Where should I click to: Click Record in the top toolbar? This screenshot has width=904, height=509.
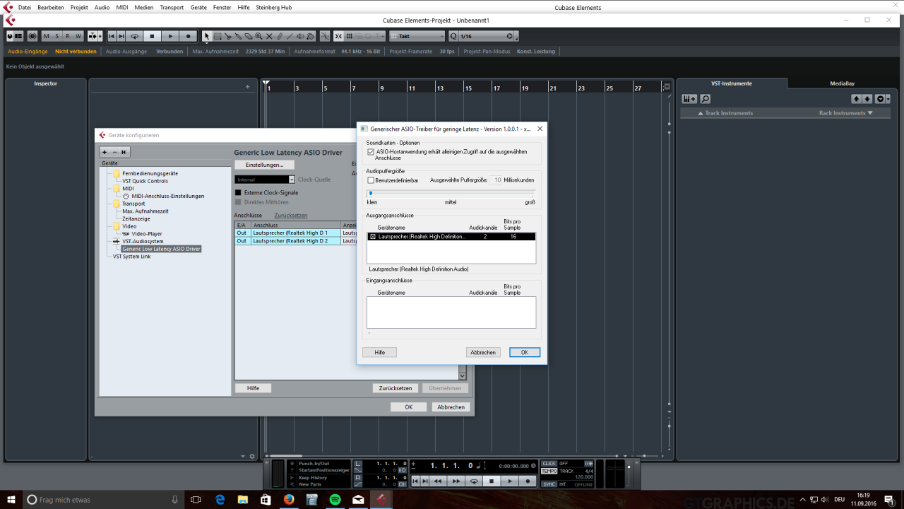click(x=188, y=36)
